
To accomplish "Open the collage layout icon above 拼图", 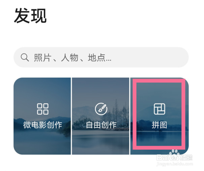I will tap(160, 109).
